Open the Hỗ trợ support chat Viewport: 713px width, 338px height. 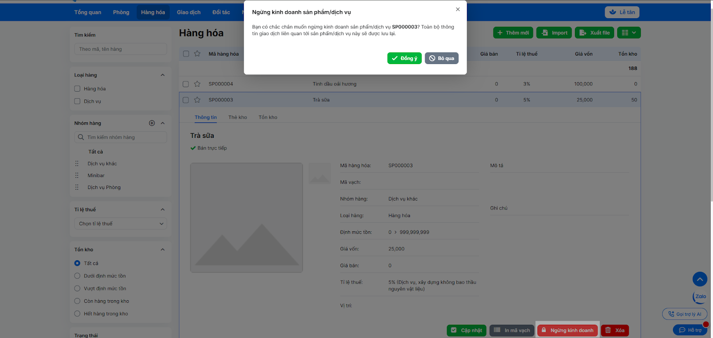click(x=690, y=330)
